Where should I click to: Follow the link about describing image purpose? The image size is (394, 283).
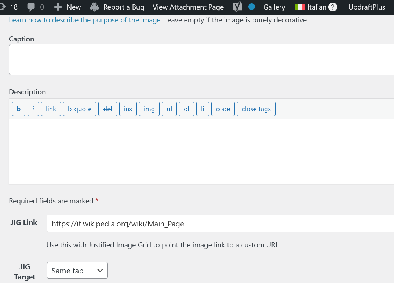coord(85,20)
